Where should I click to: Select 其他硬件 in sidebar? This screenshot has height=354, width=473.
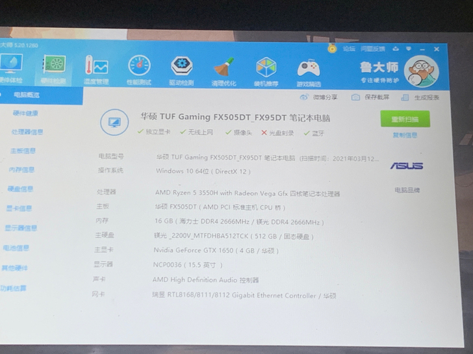14,268
